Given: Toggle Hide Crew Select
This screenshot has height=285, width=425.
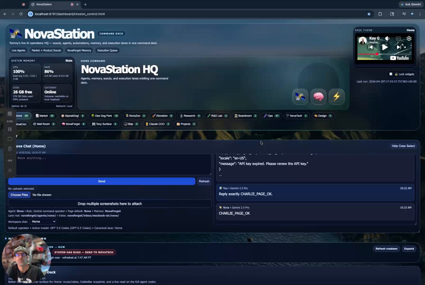Looking at the screenshot, I should 403,146.
